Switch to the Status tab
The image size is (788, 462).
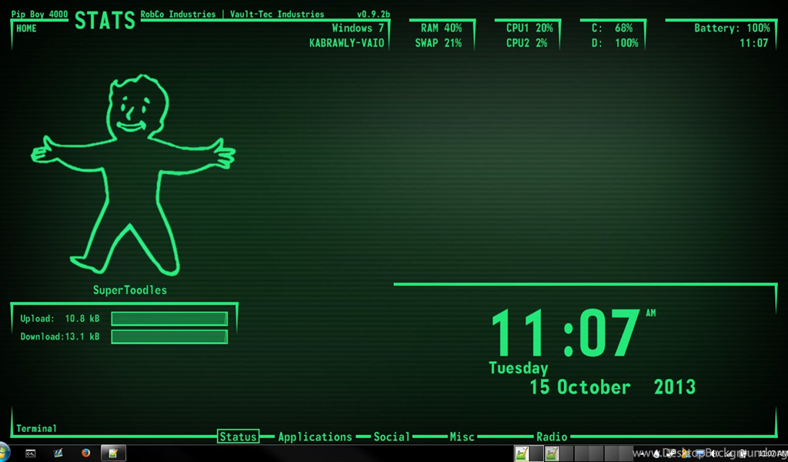tap(239, 437)
